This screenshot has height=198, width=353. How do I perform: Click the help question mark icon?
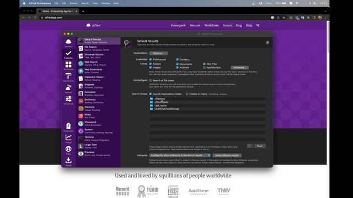click(267, 43)
